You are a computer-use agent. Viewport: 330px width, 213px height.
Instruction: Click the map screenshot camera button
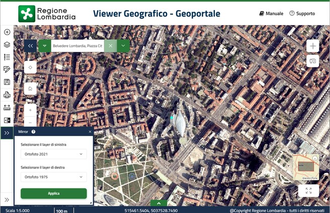pyautogui.click(x=313, y=61)
